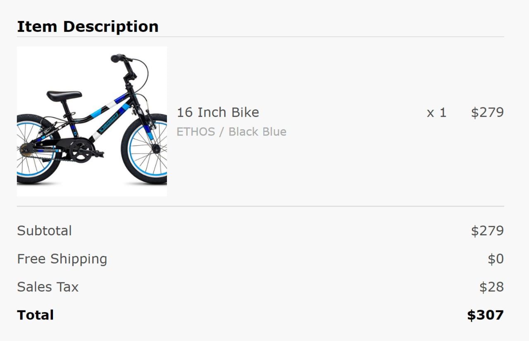The width and height of the screenshot is (529, 341).
Task: Click the "Free Shipping" label
Action: 62,259
